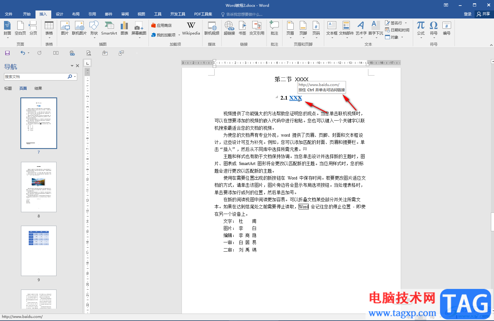Viewport: 494px width, 321px height.
Task: Select page 9 table thumbnail
Action: [x=39, y=251]
